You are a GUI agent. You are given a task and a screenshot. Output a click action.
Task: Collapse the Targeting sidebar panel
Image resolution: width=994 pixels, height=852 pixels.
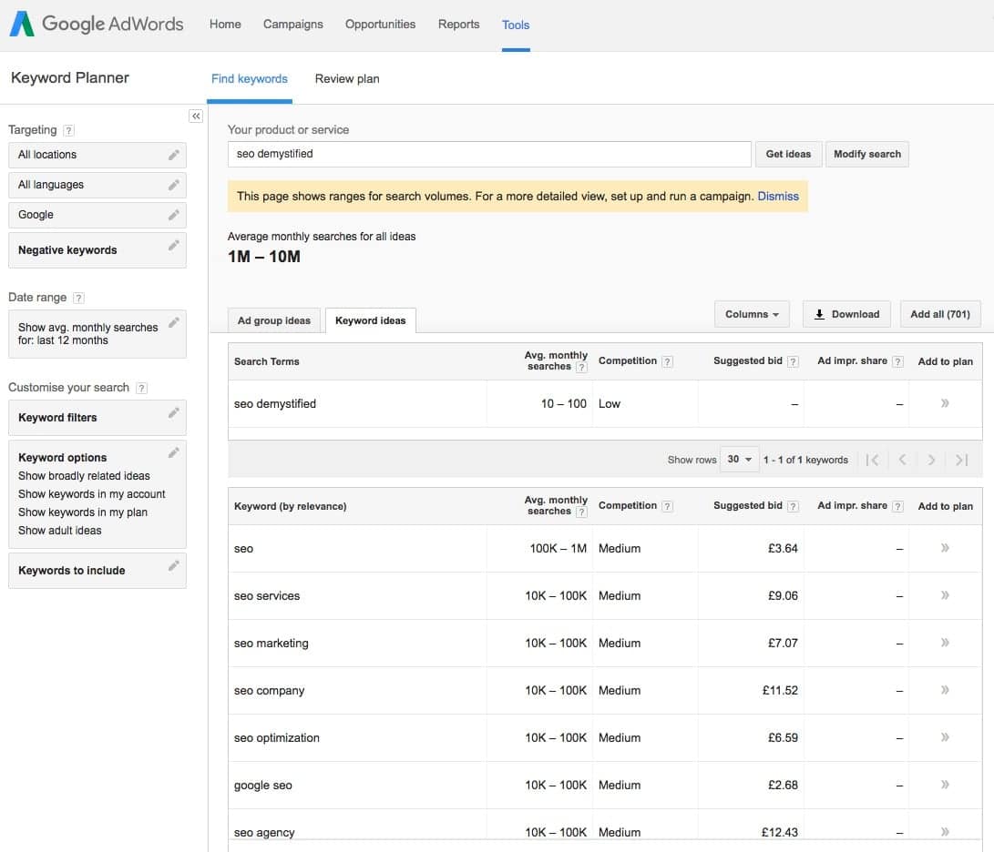click(196, 116)
